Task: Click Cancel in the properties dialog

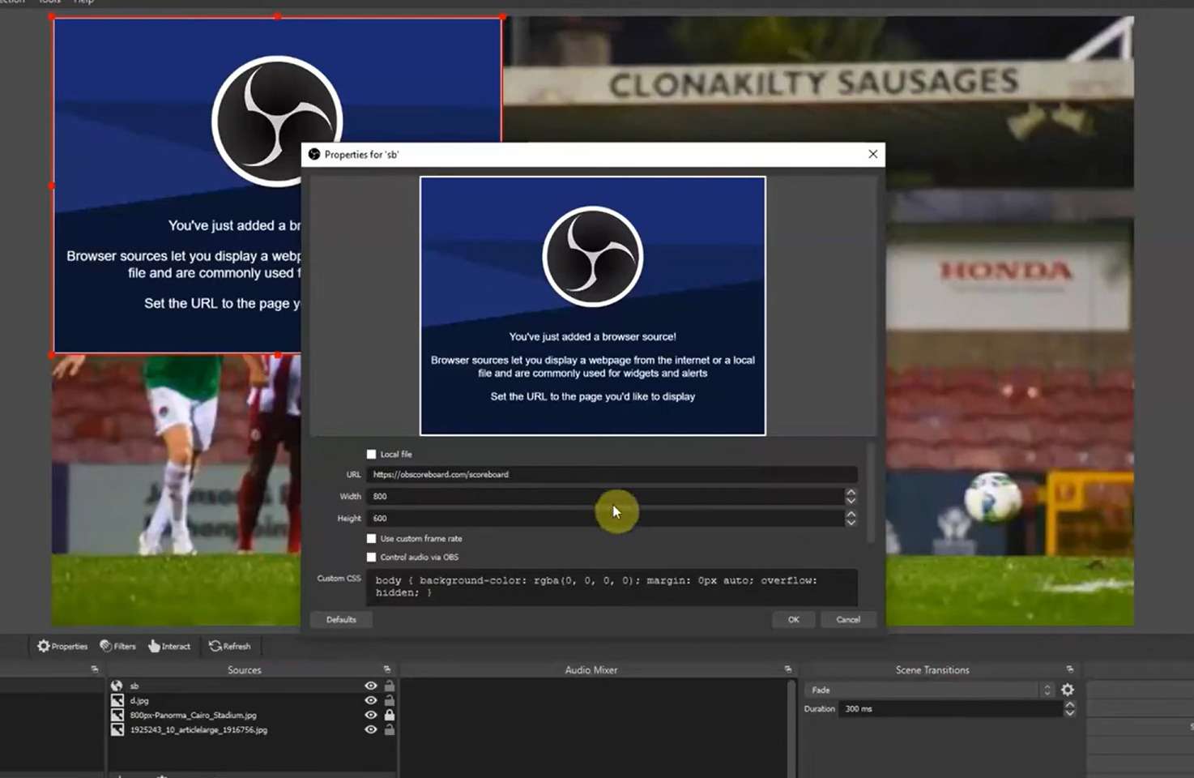Action: [x=848, y=619]
